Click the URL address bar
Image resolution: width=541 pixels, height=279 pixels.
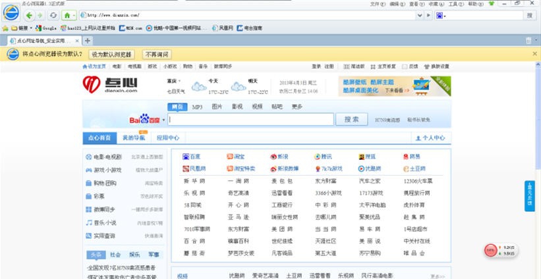click(x=247, y=15)
